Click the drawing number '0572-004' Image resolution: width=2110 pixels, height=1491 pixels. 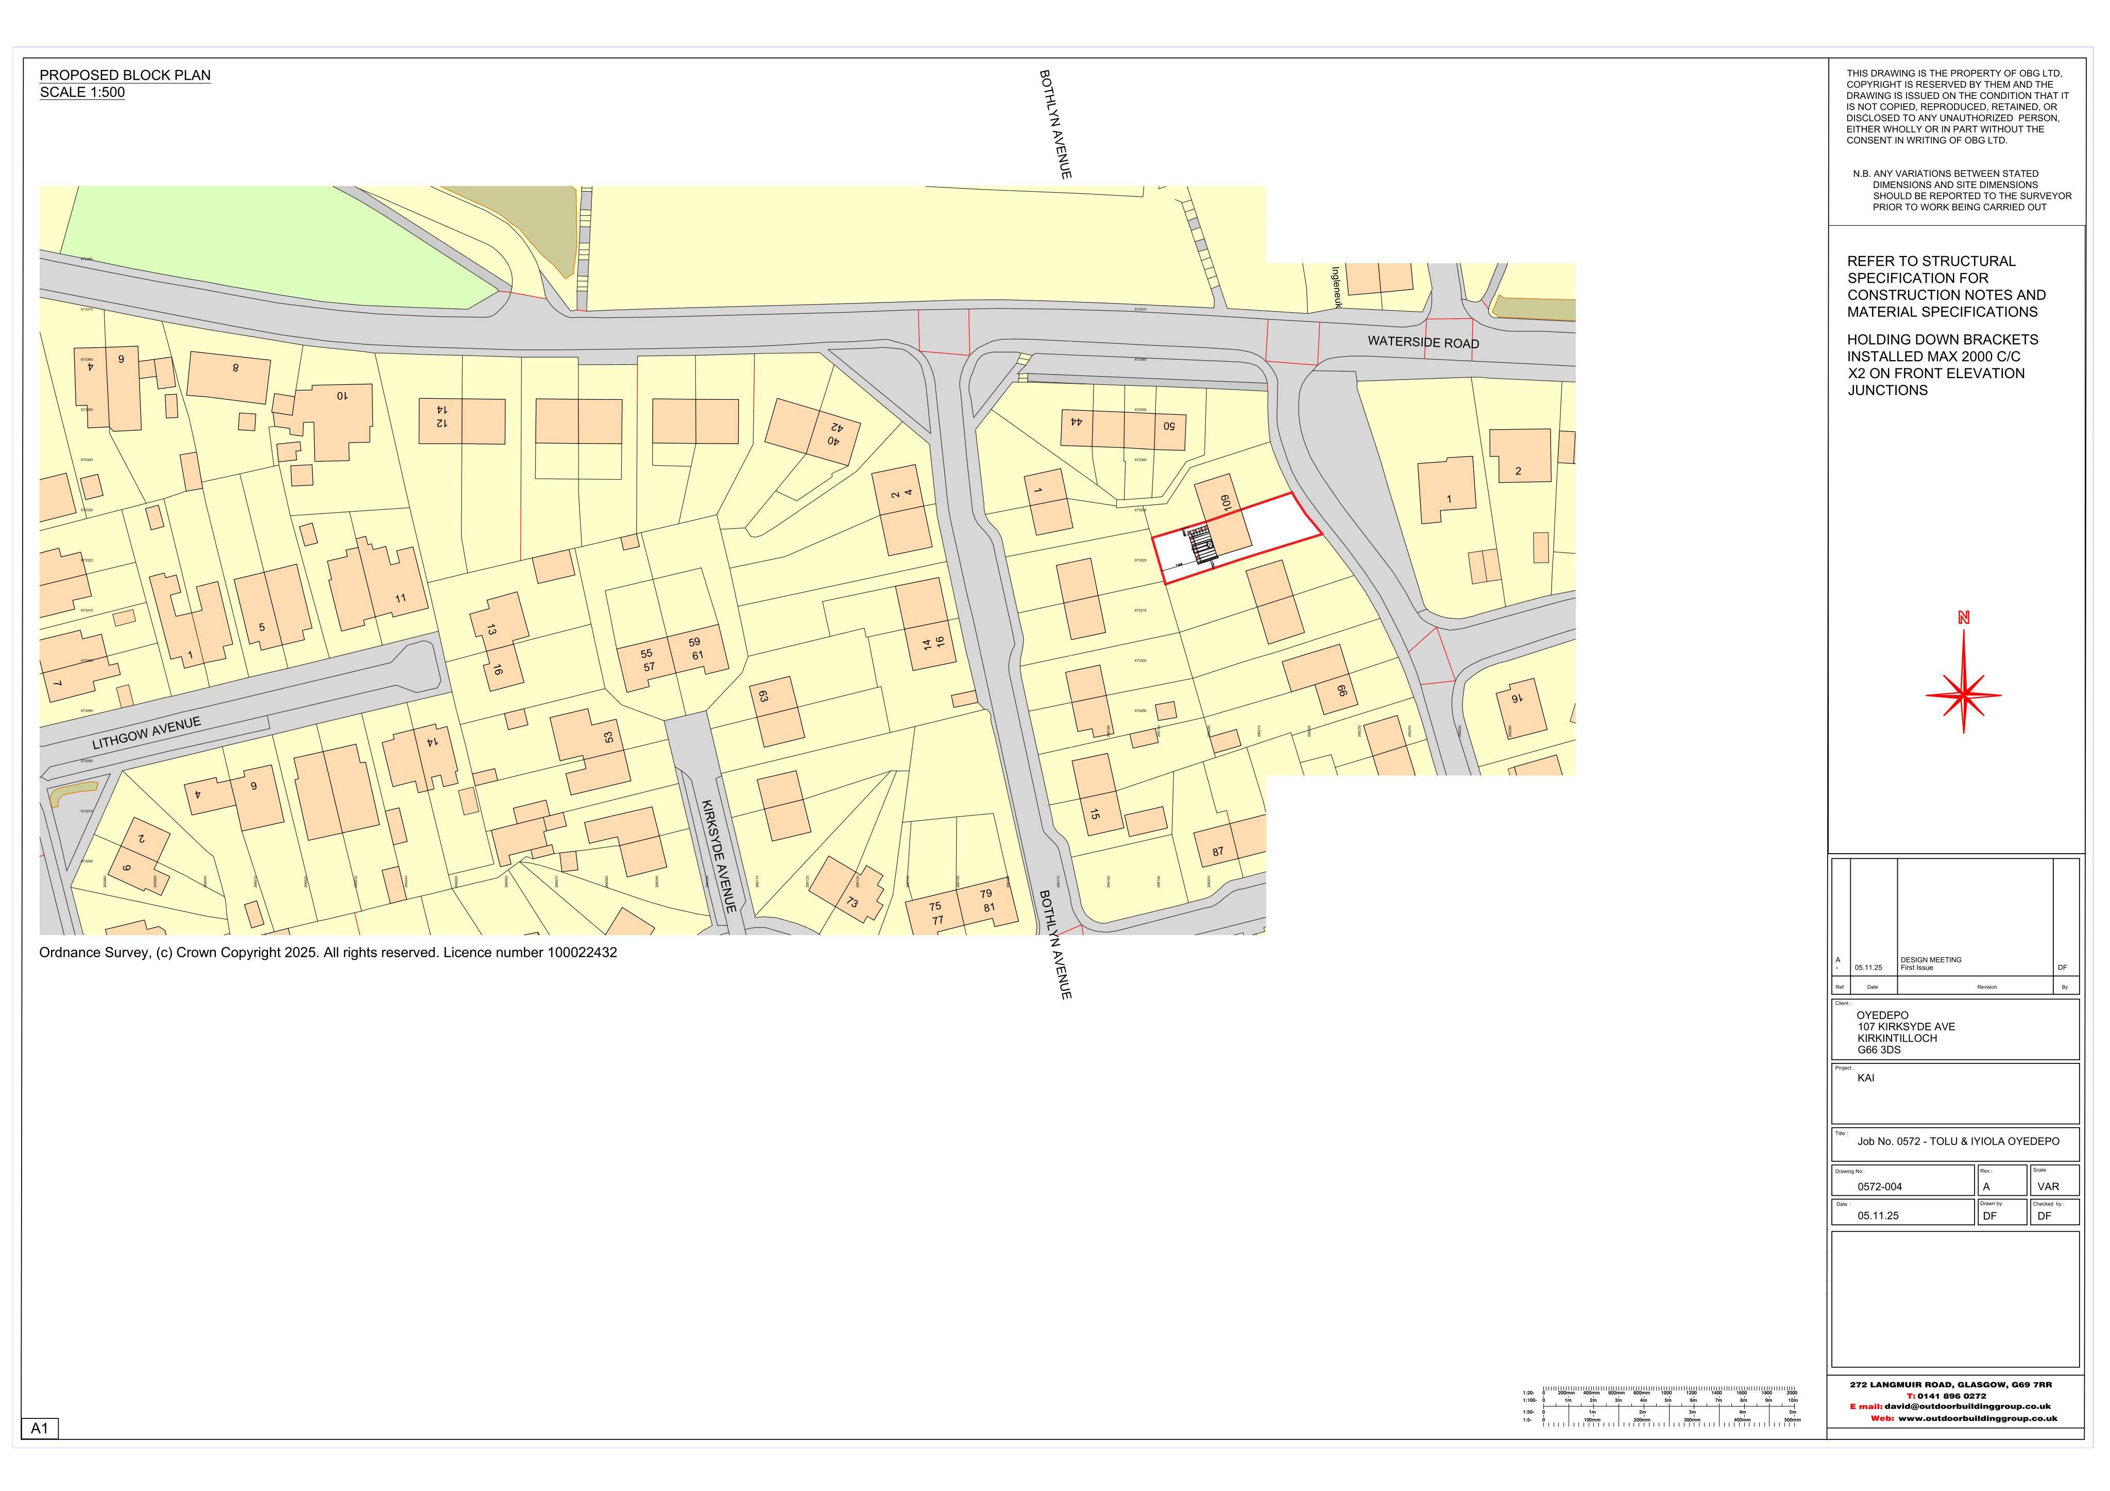1879,1187
